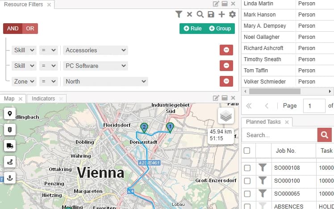334x209 pixels.
Task: Select map marker number 2
Action: click(144, 127)
